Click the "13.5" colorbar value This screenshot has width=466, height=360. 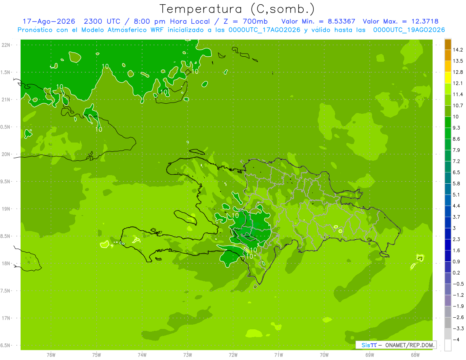pos(458,61)
